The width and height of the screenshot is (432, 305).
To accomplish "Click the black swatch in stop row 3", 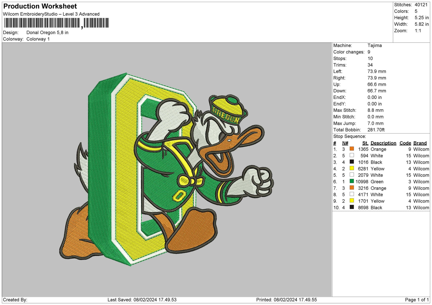I will [352, 162].
